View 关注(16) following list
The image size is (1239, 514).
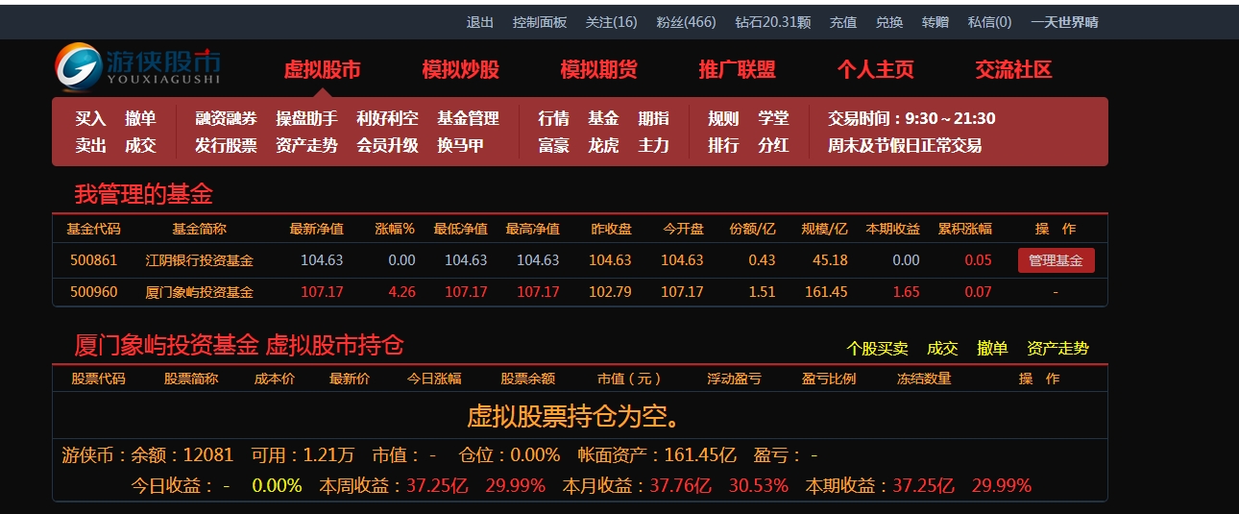tap(612, 22)
